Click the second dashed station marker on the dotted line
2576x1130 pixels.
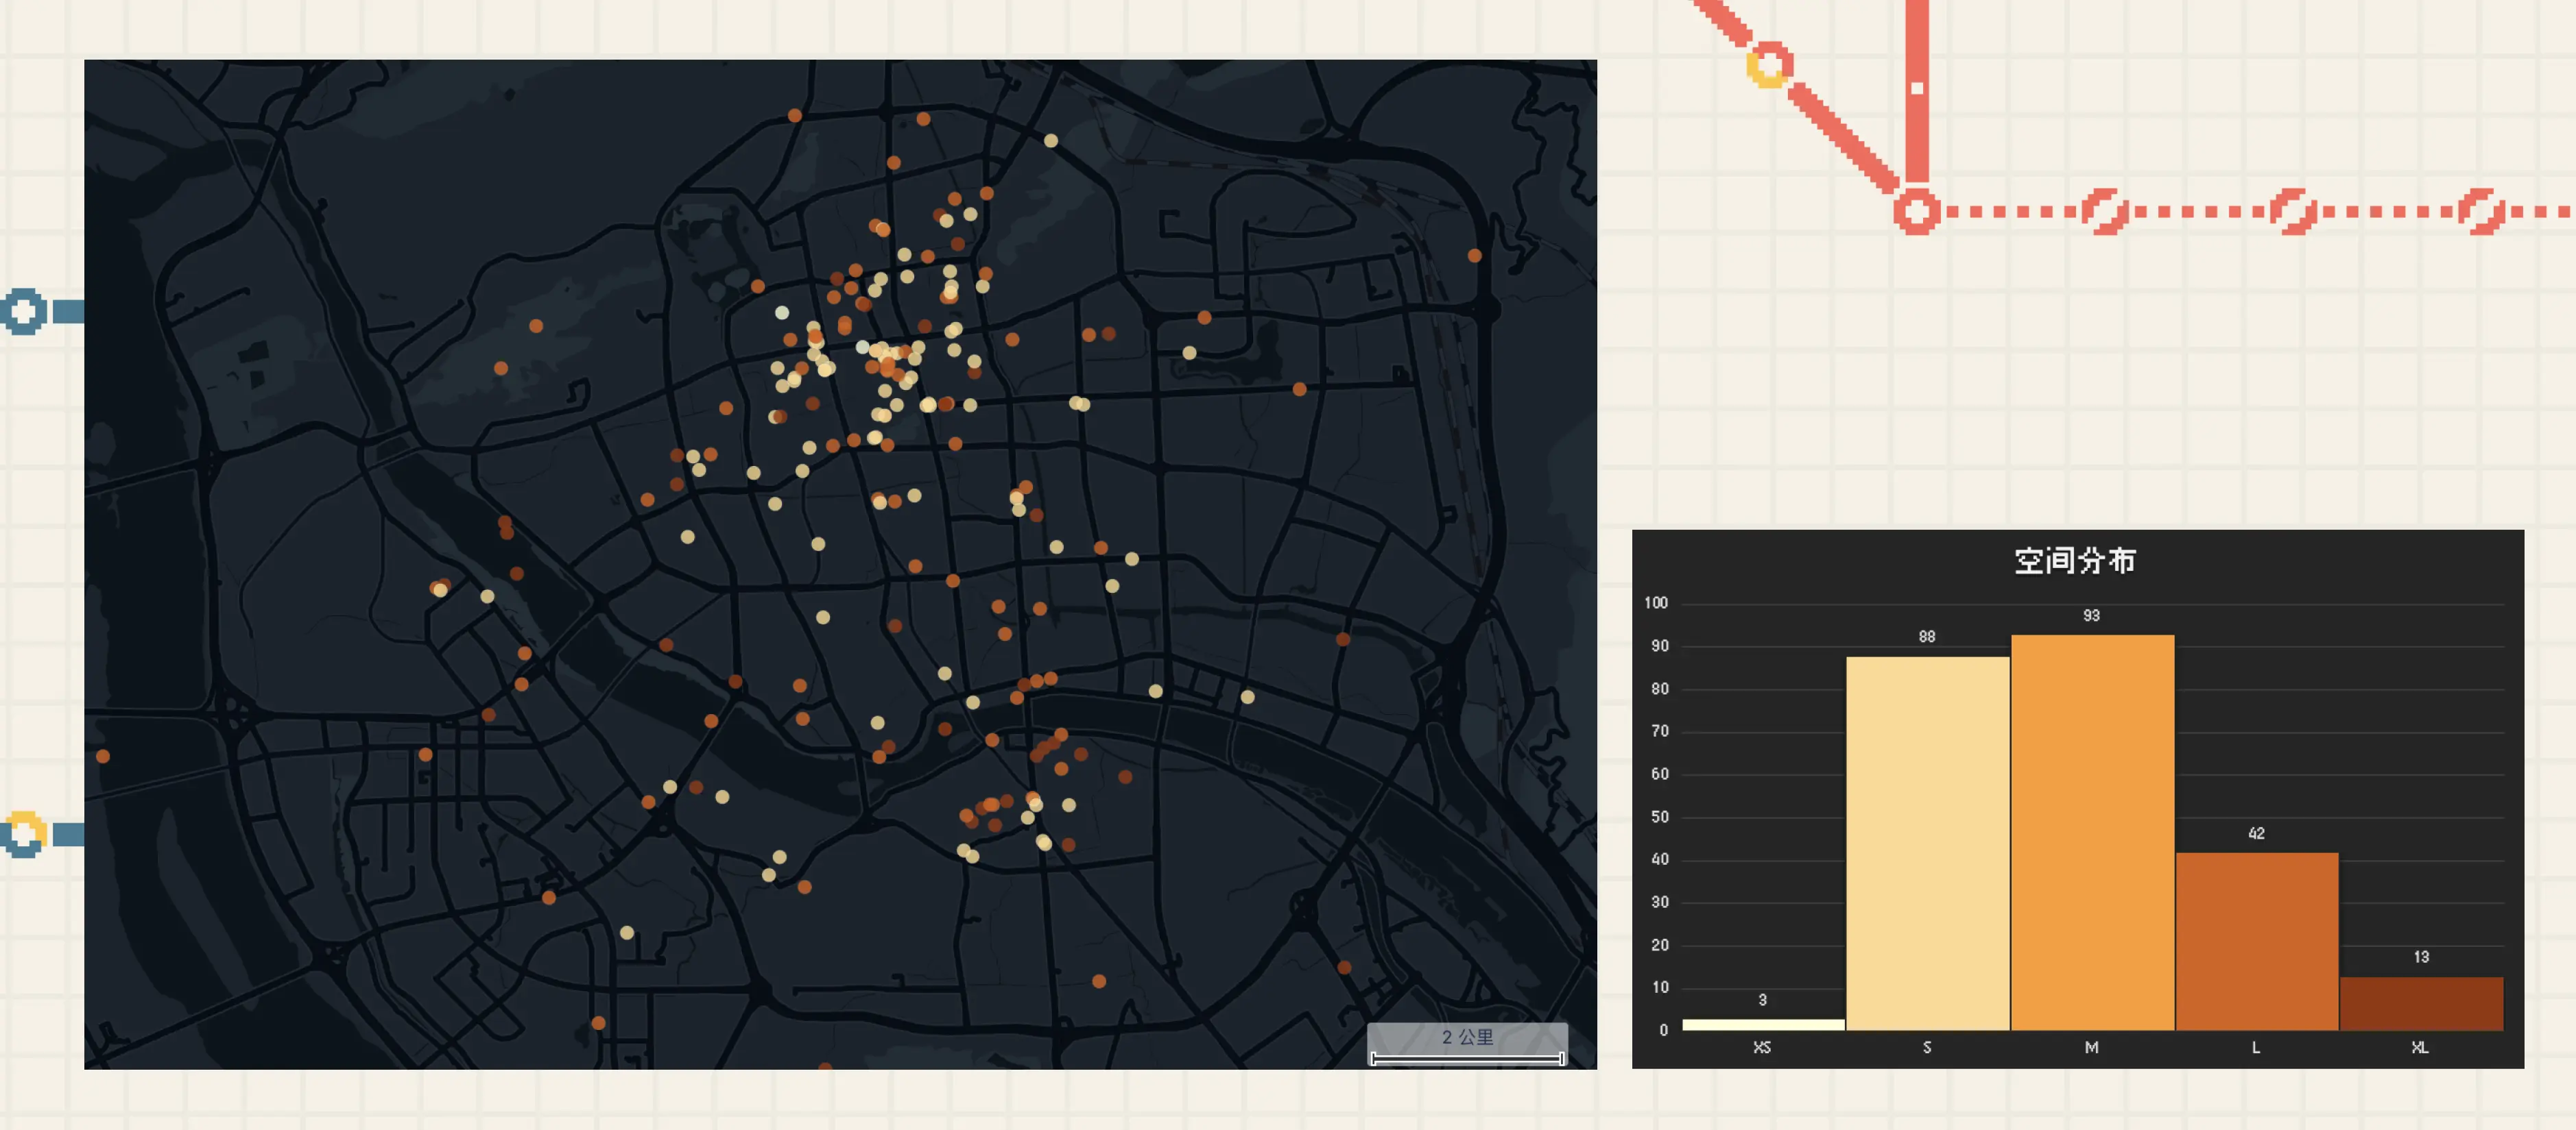tap(2293, 212)
